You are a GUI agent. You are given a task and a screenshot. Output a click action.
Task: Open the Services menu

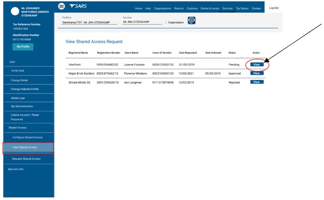[x=227, y=8]
